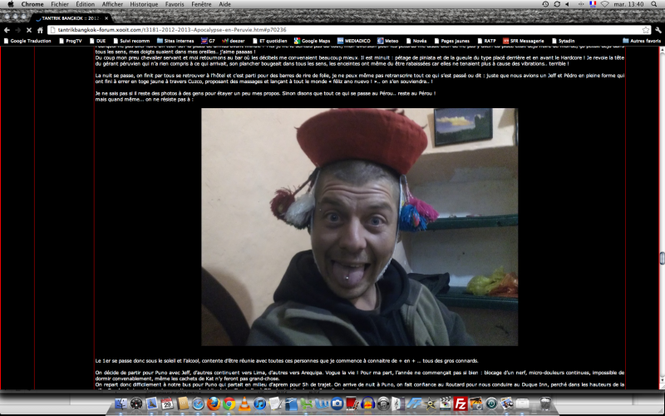Expand the Autres favoris folder
Screen dimensions: 665x416
click(x=642, y=41)
